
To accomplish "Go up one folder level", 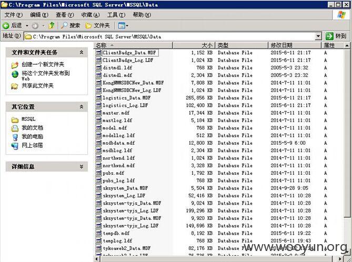I will [x=52, y=25].
